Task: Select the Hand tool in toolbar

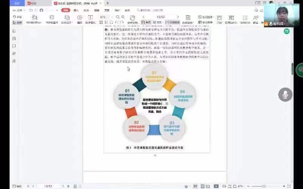Action: click(17, 17)
